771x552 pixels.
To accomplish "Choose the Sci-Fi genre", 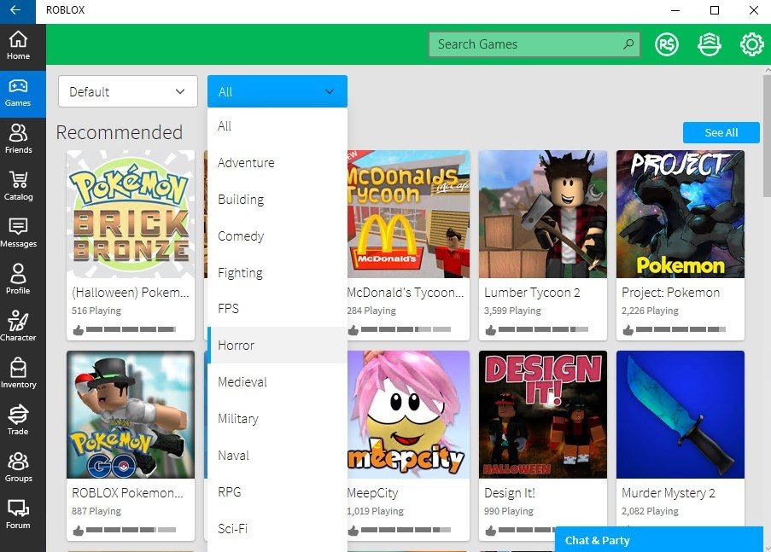I will [277, 528].
